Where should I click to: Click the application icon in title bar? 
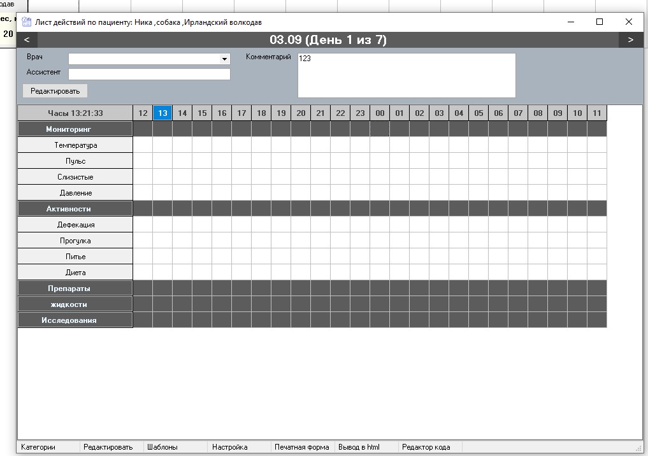tap(27, 22)
